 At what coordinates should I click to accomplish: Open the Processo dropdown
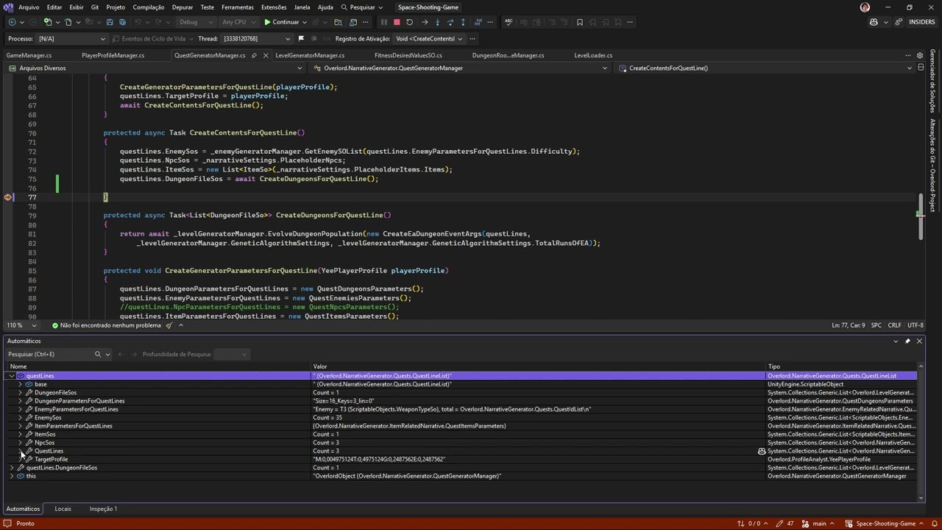pyautogui.click(x=71, y=38)
